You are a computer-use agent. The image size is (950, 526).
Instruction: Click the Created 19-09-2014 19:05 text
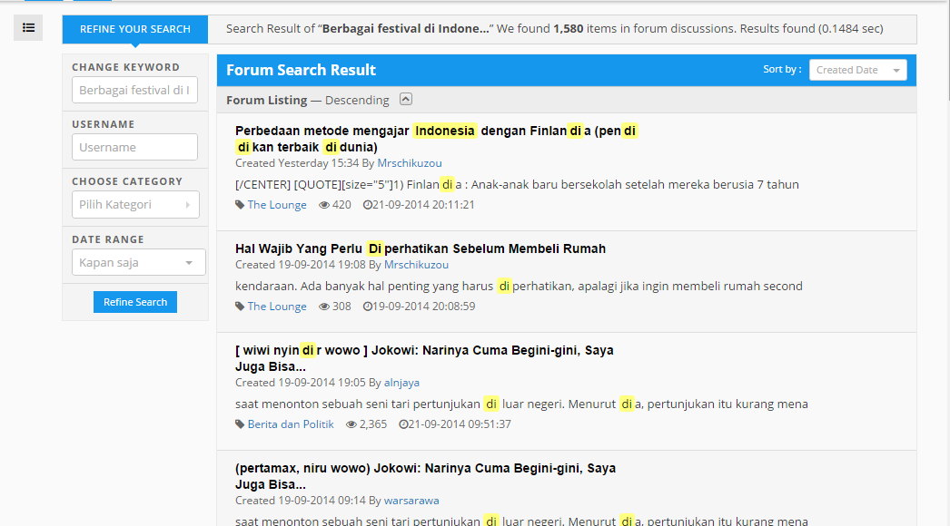click(x=301, y=383)
